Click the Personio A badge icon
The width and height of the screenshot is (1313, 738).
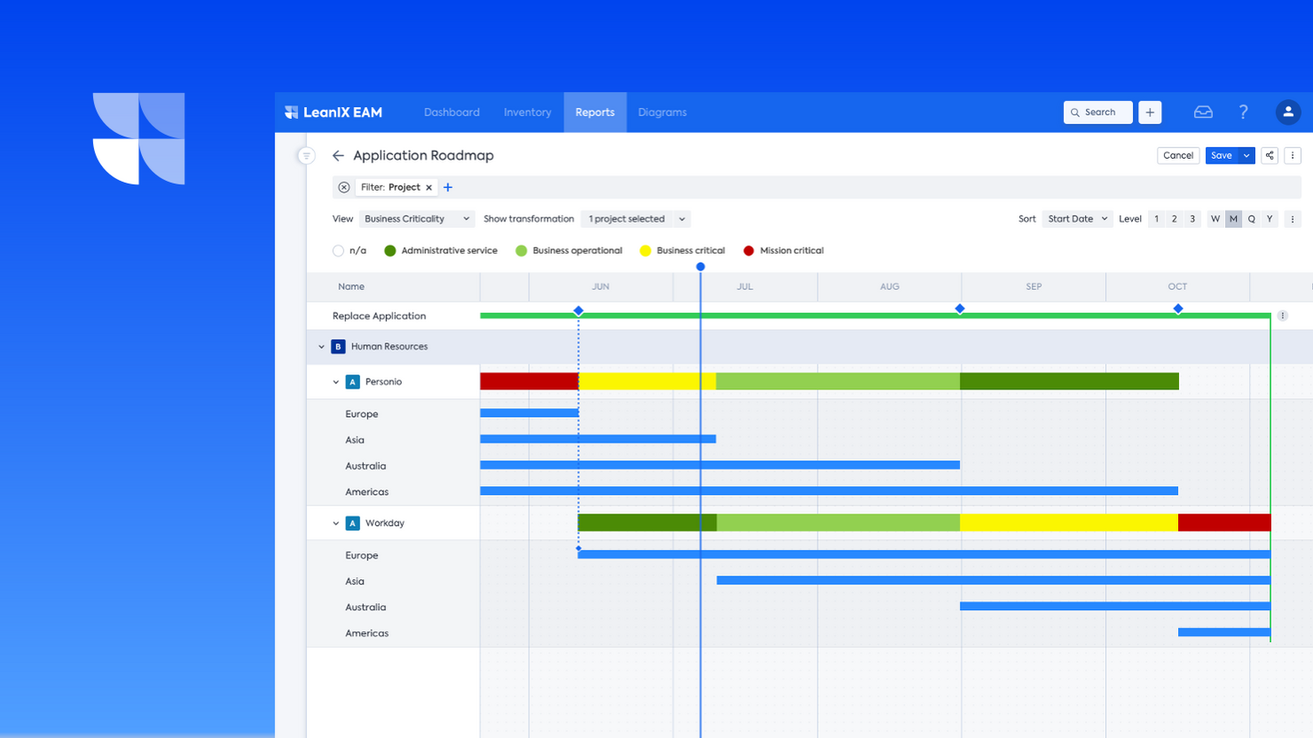(x=352, y=381)
